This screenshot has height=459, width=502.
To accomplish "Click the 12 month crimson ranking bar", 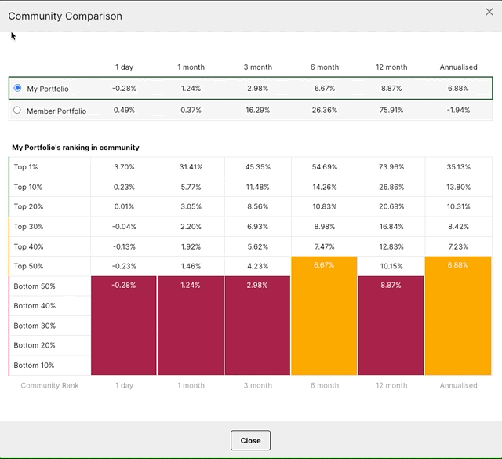I will [391, 326].
